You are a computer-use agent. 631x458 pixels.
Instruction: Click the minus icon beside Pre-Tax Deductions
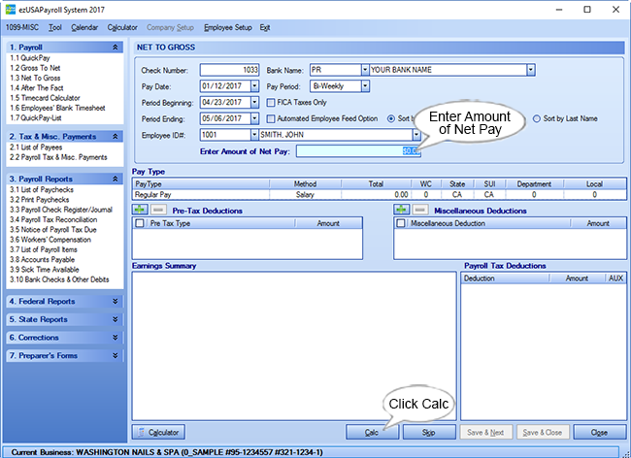[x=158, y=210]
